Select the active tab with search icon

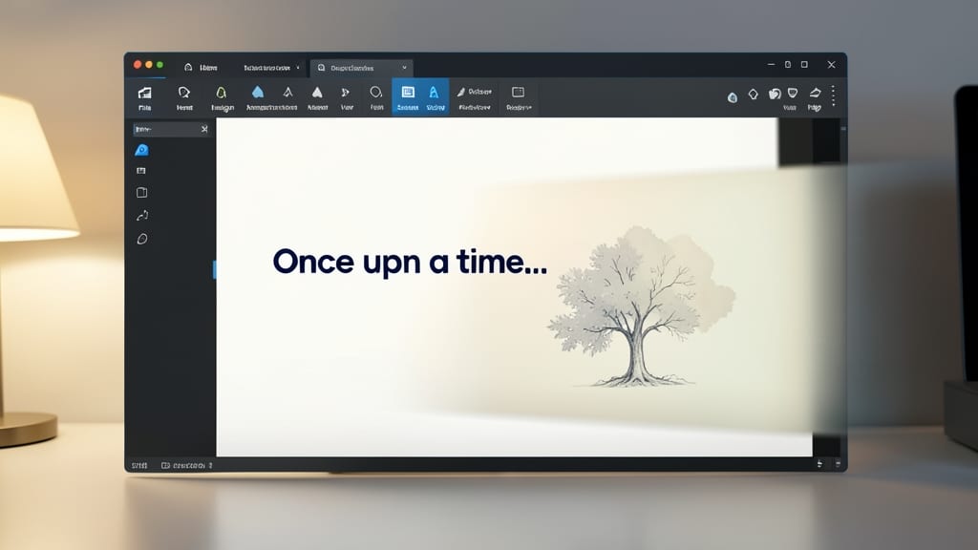362,68
